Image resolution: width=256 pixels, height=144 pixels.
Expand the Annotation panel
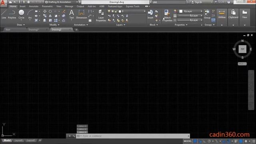tap(81, 25)
